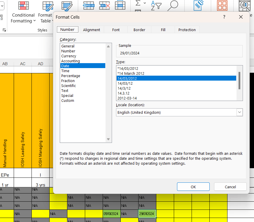This screenshot has height=222, width=254.
Task: Select Custom category
Action: [x=83, y=100]
